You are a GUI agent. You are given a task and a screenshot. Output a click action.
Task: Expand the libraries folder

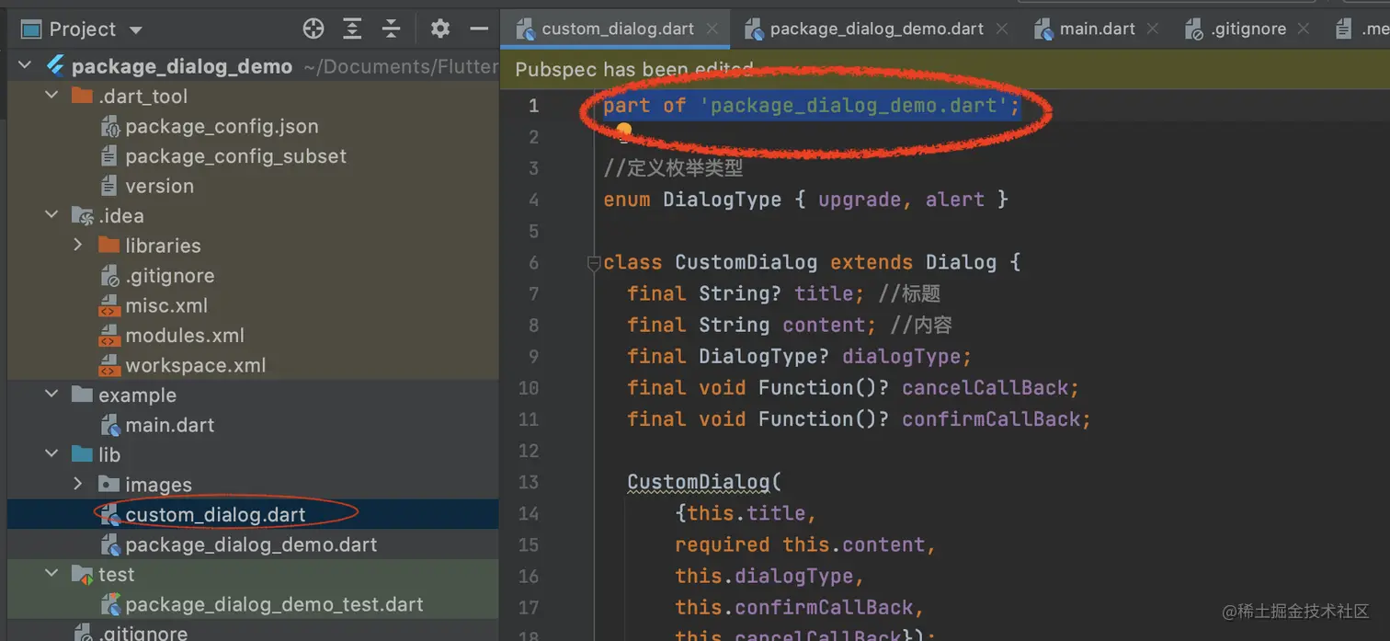(x=78, y=246)
